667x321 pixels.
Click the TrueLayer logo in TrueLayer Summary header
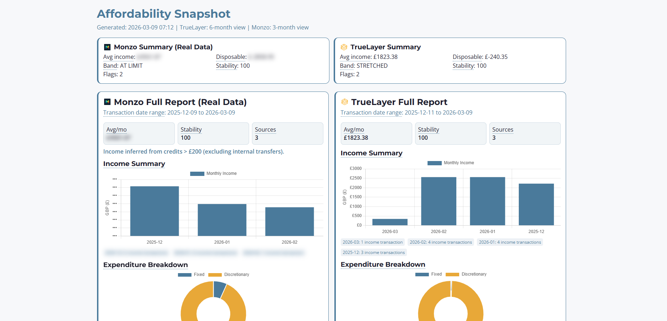click(x=344, y=47)
